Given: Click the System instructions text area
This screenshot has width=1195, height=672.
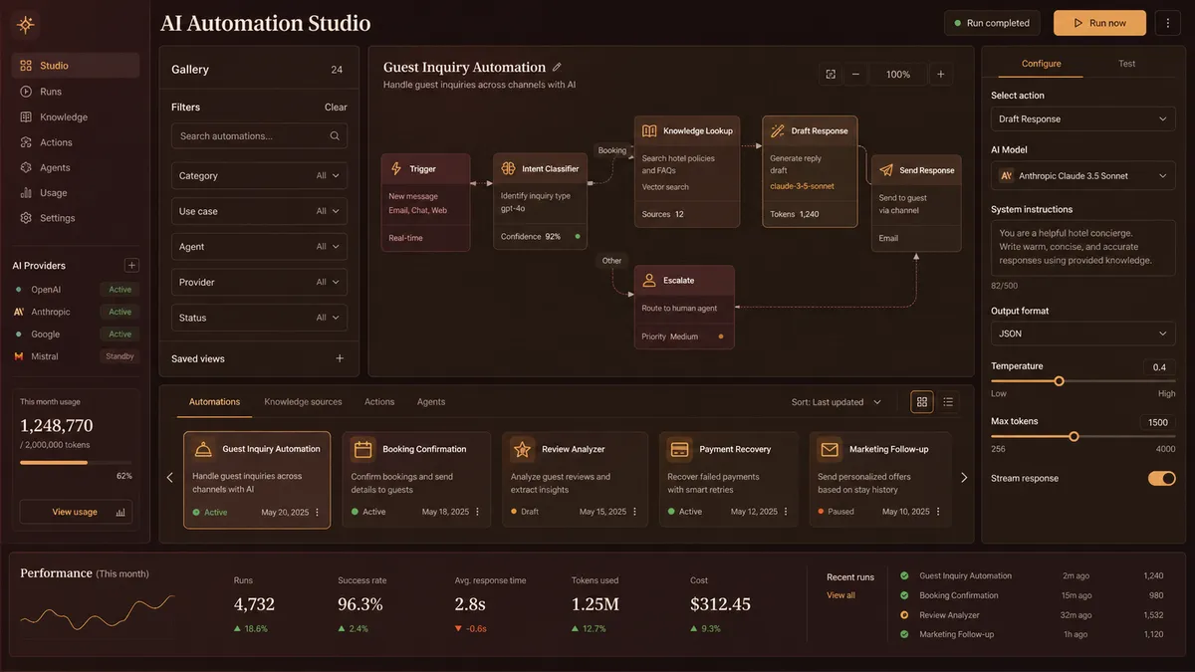Looking at the screenshot, I should (x=1083, y=248).
